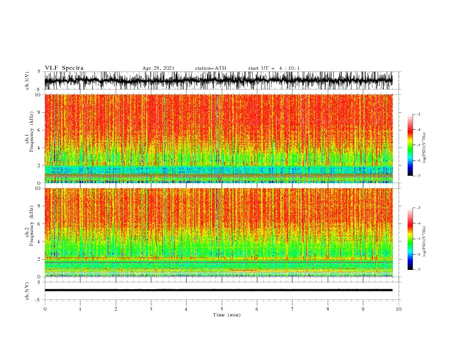449x347 pixels.
Task: Click the ch.2 color bar 'log(PSD)(V²/Hz)' label
Action: [425, 242]
